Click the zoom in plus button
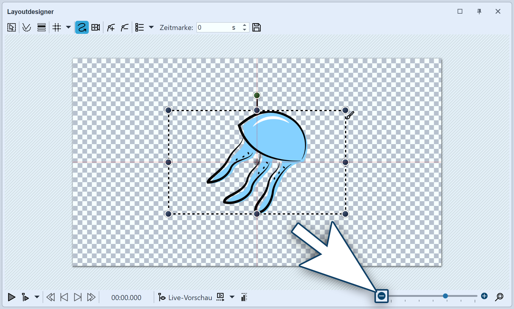514x309 pixels. coord(484,296)
